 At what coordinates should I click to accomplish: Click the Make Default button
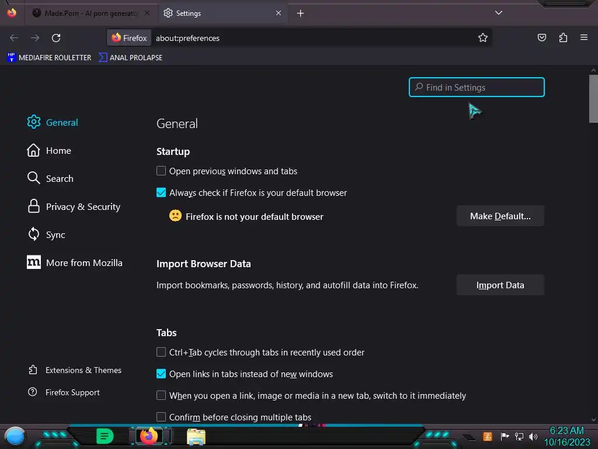click(x=500, y=216)
